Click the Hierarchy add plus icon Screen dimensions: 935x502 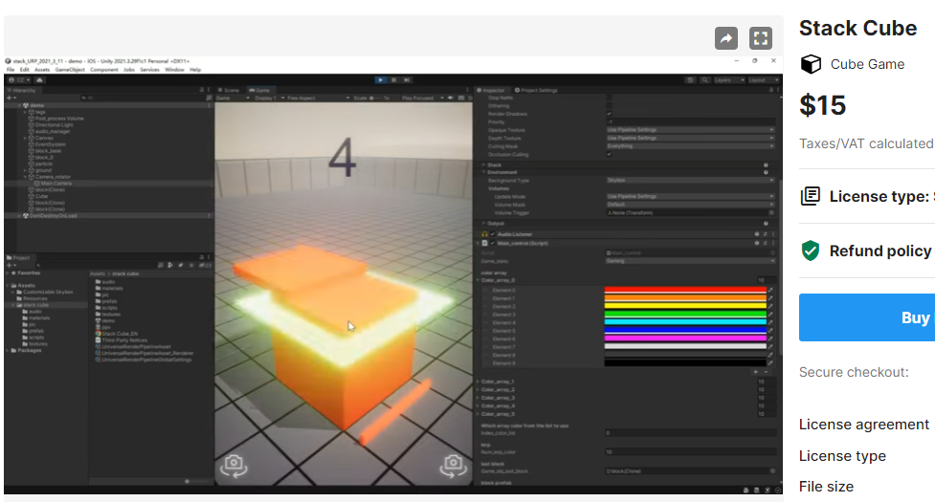click(10, 98)
